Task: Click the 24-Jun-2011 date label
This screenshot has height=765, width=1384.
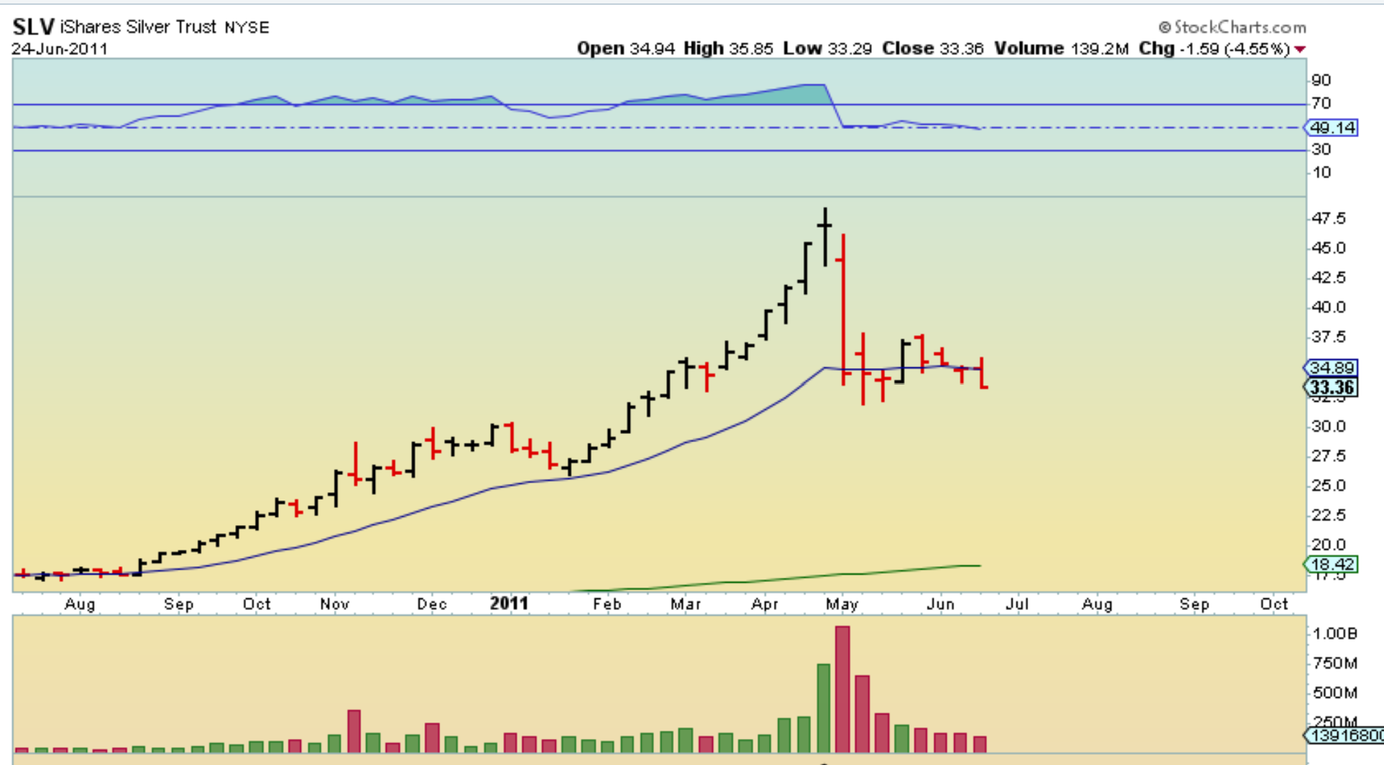Action: 60,49
